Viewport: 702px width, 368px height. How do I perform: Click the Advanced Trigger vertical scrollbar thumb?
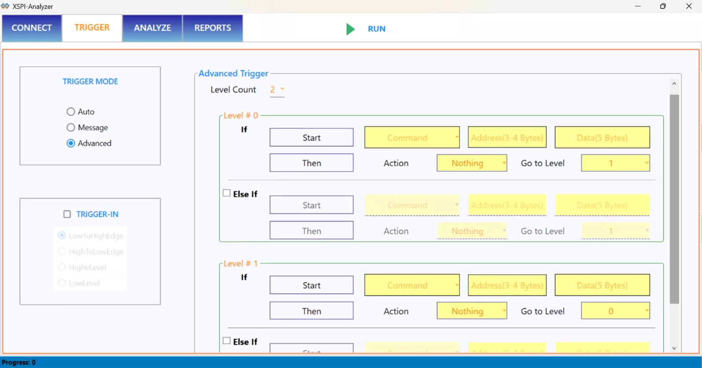coord(674,198)
